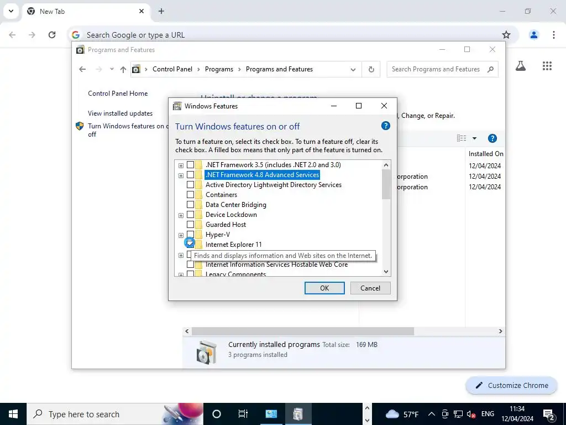
Task: Click OK in Windows Features dialog
Action: [x=324, y=288]
